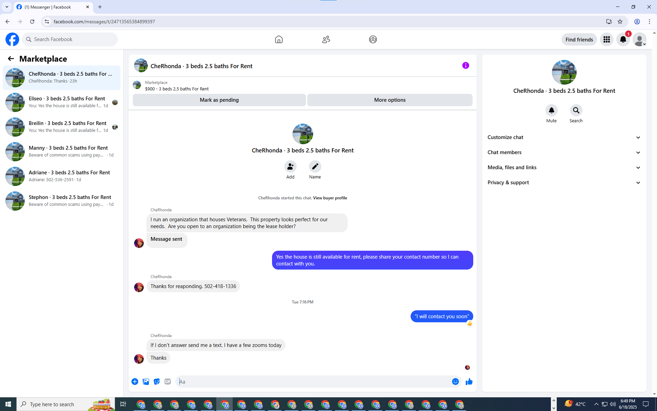
Task: Choose a GIF in the composer
Action: click(x=168, y=382)
